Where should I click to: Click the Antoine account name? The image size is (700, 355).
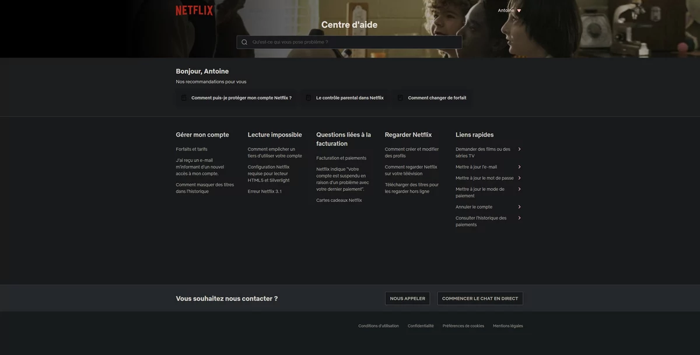click(x=506, y=10)
